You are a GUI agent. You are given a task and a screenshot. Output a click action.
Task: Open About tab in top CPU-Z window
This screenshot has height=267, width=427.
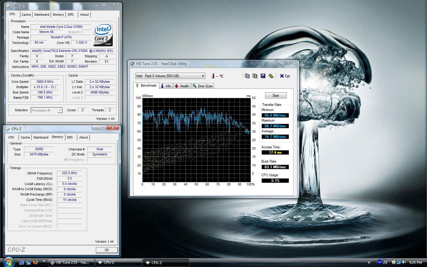click(x=85, y=15)
